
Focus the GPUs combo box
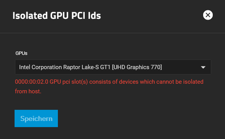113,67
